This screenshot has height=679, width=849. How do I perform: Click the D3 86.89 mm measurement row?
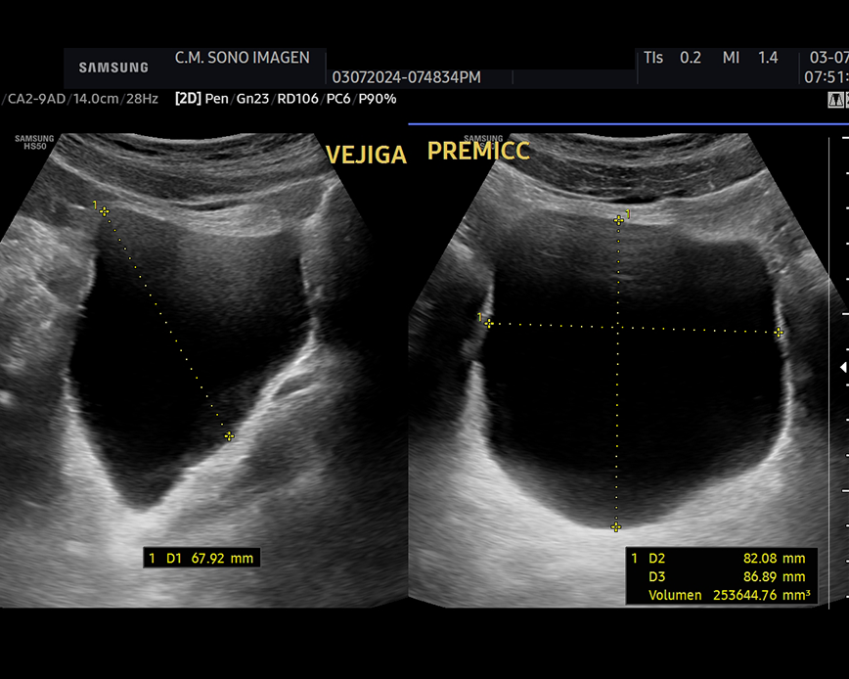722,576
